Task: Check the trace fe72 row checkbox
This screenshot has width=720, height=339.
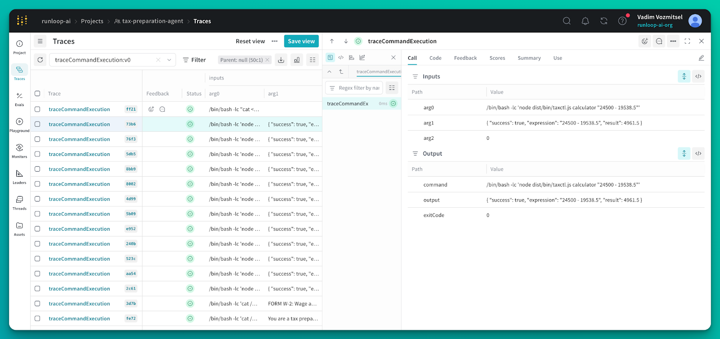Action: [x=37, y=318]
